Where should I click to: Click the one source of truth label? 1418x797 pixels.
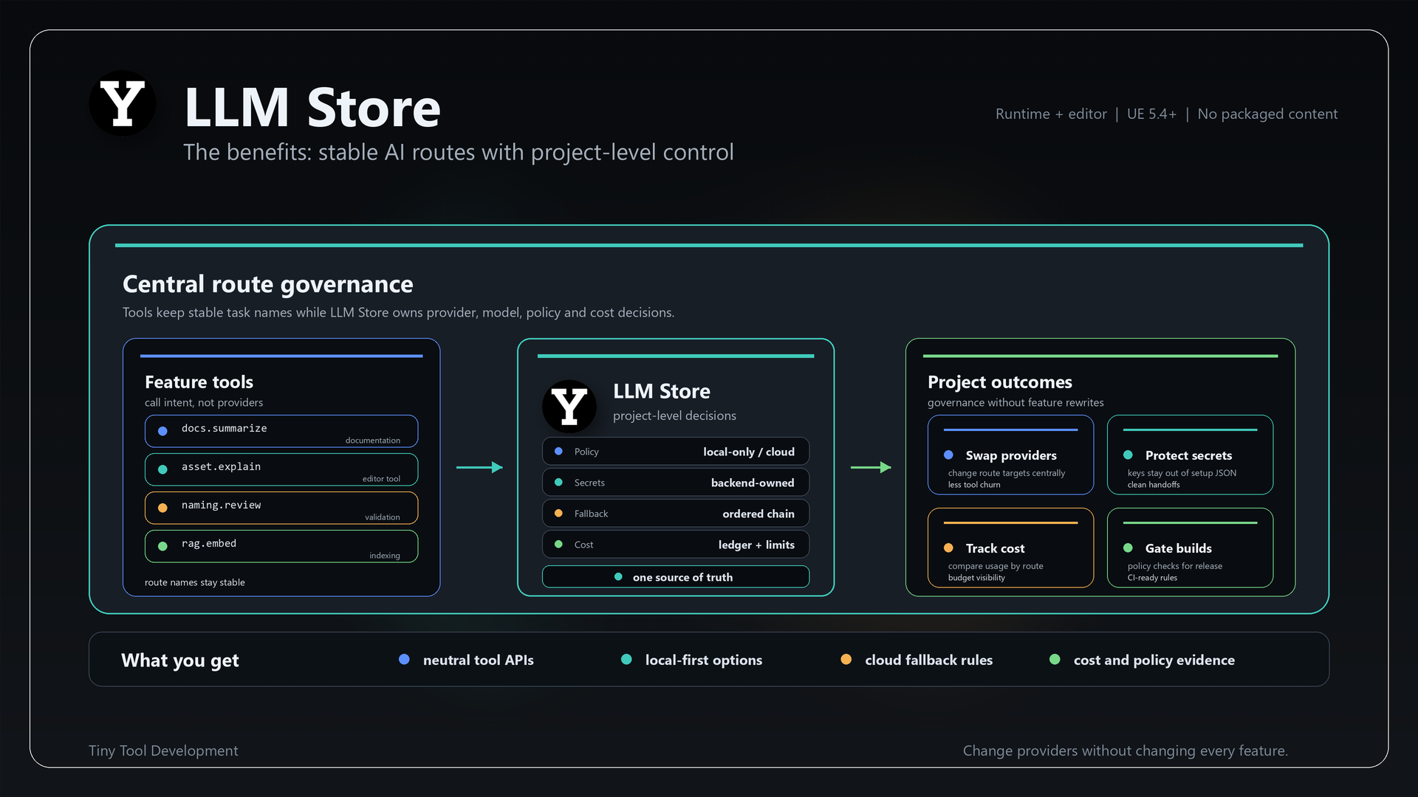(x=682, y=577)
